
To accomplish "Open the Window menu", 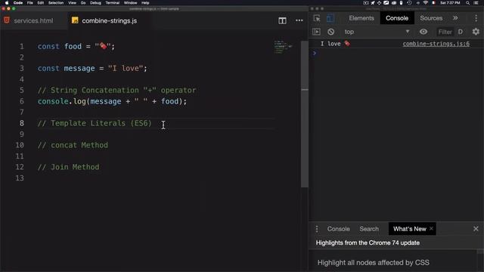I will click(131, 3).
